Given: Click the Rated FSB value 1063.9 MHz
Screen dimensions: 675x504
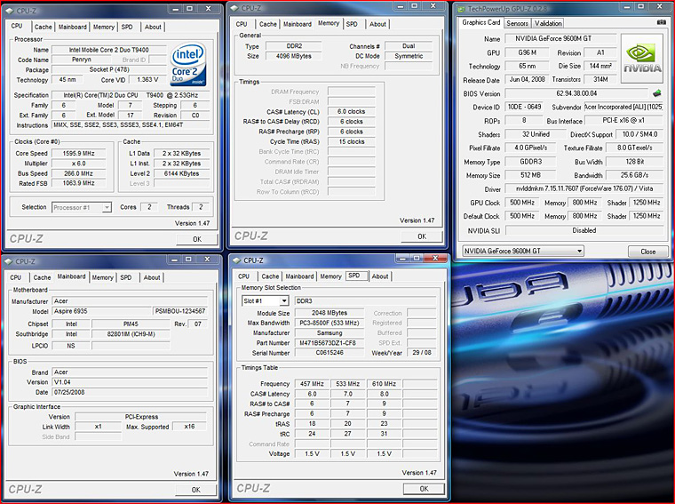Looking at the screenshot, I should coord(78,183).
